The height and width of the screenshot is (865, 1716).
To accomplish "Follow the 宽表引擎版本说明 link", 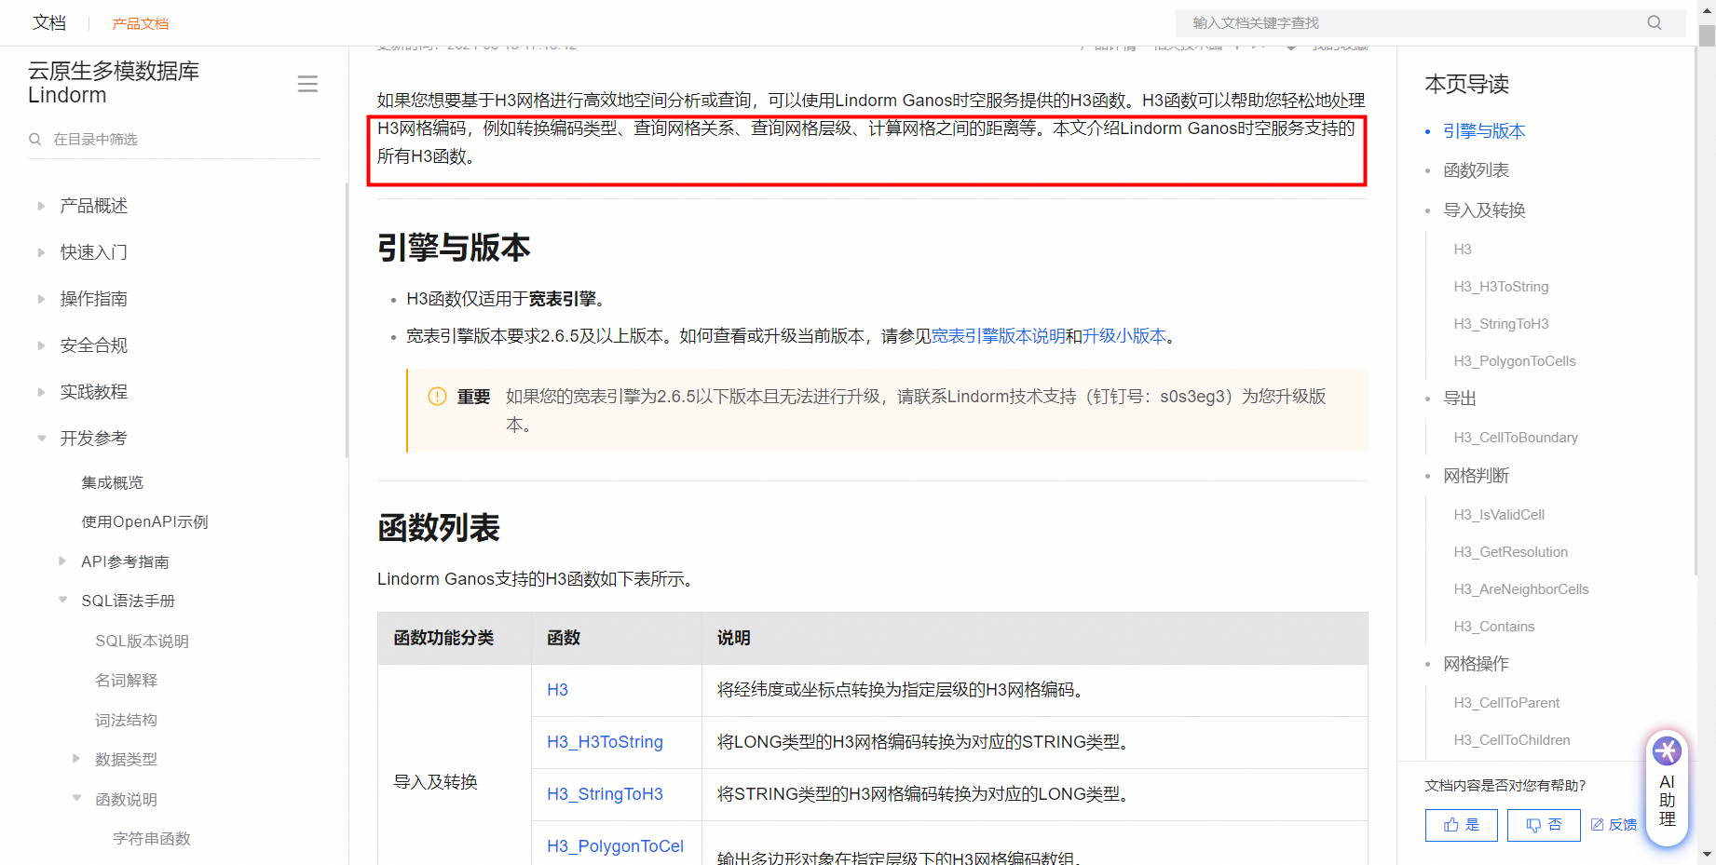I will (998, 336).
